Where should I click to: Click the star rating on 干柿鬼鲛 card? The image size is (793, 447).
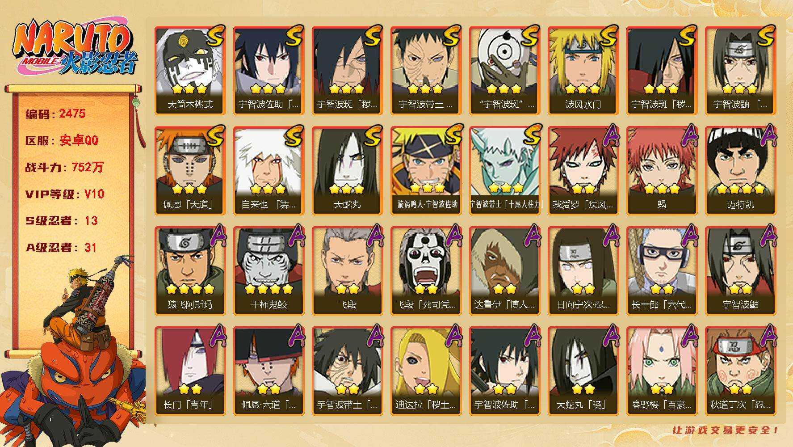[x=269, y=289]
